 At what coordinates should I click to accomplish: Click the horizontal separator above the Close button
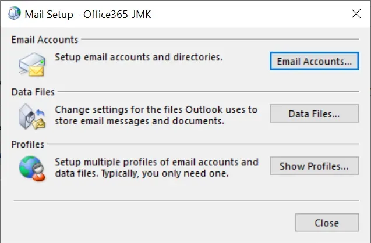click(185, 201)
